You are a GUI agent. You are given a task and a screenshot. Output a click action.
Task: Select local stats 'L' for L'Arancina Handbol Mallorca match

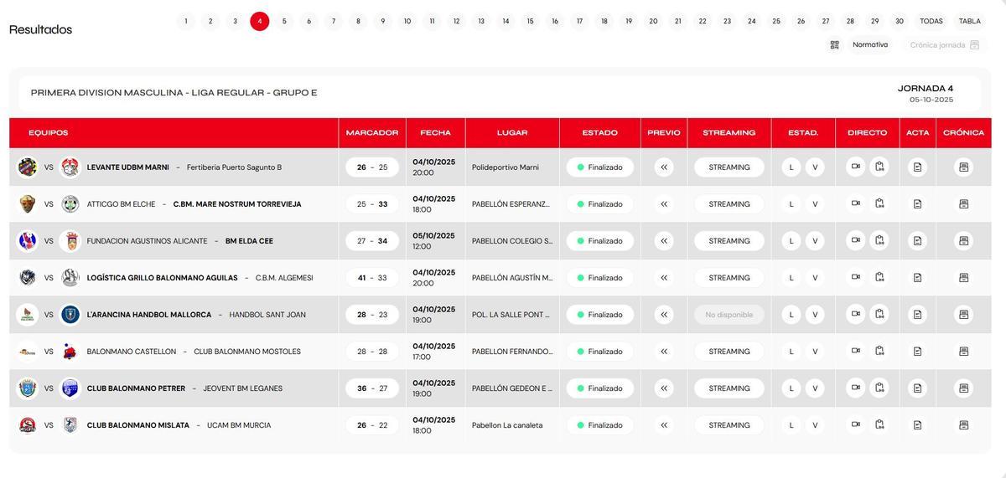click(x=791, y=315)
